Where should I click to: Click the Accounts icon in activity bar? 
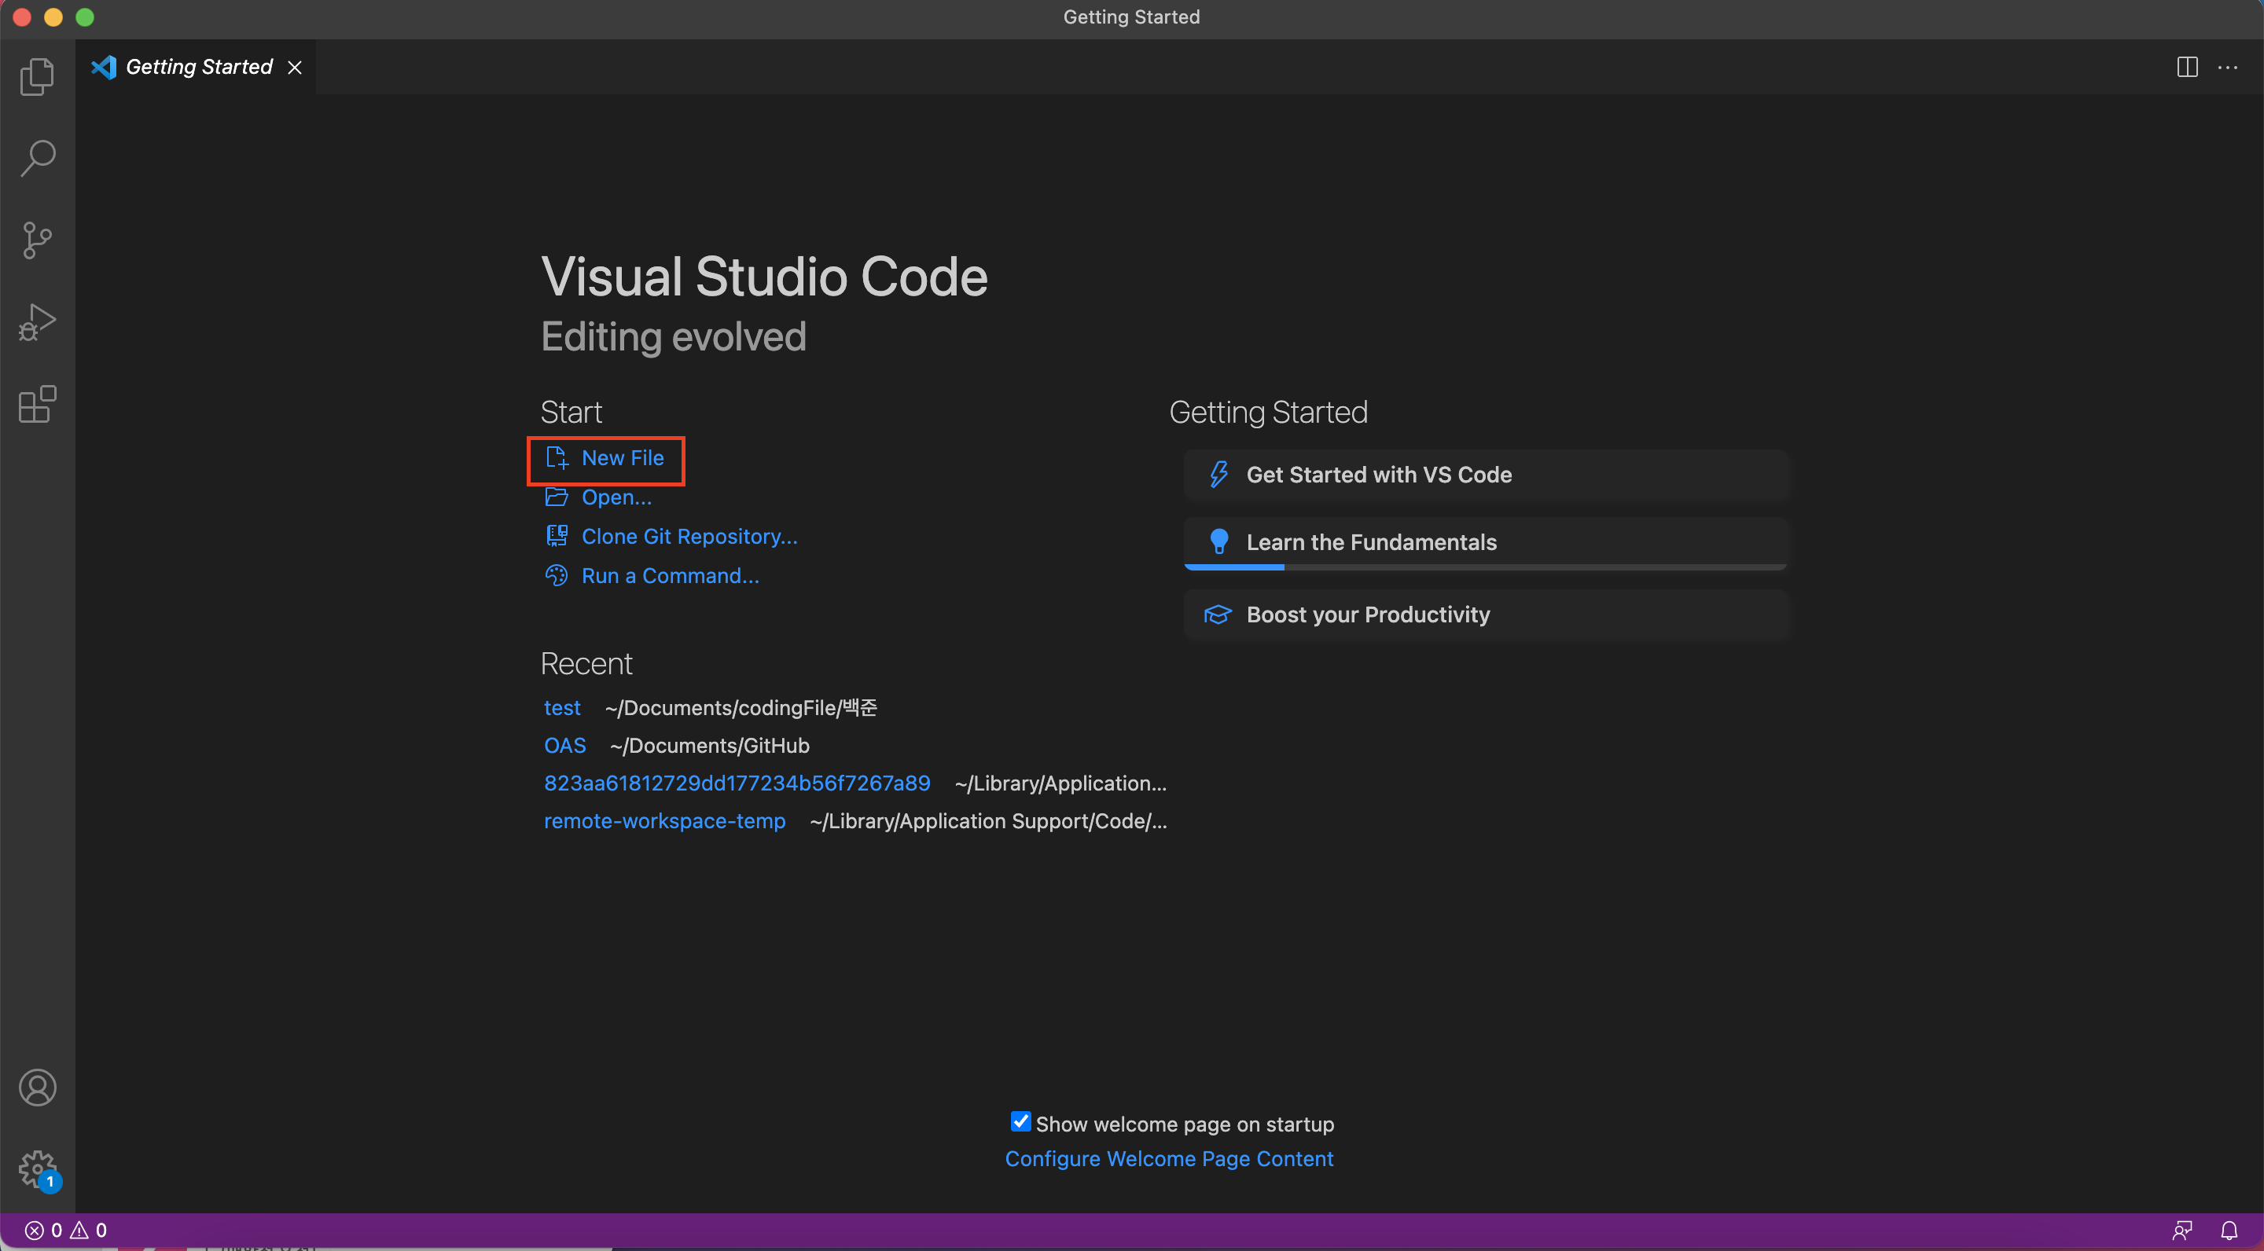click(37, 1088)
